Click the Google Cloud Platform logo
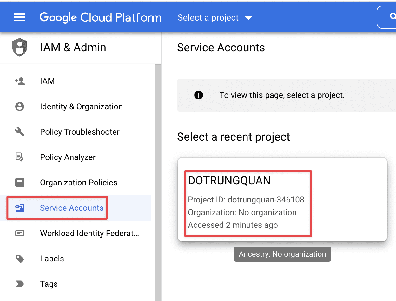The image size is (396, 301). point(100,17)
